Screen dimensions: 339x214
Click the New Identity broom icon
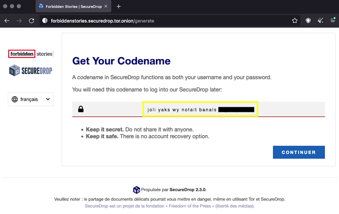tap(320, 21)
